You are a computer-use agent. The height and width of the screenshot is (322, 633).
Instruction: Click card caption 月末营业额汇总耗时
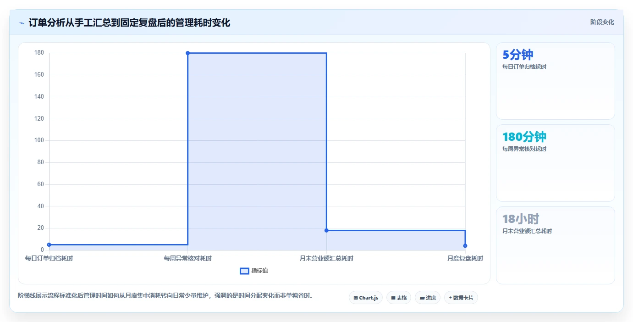527,231
